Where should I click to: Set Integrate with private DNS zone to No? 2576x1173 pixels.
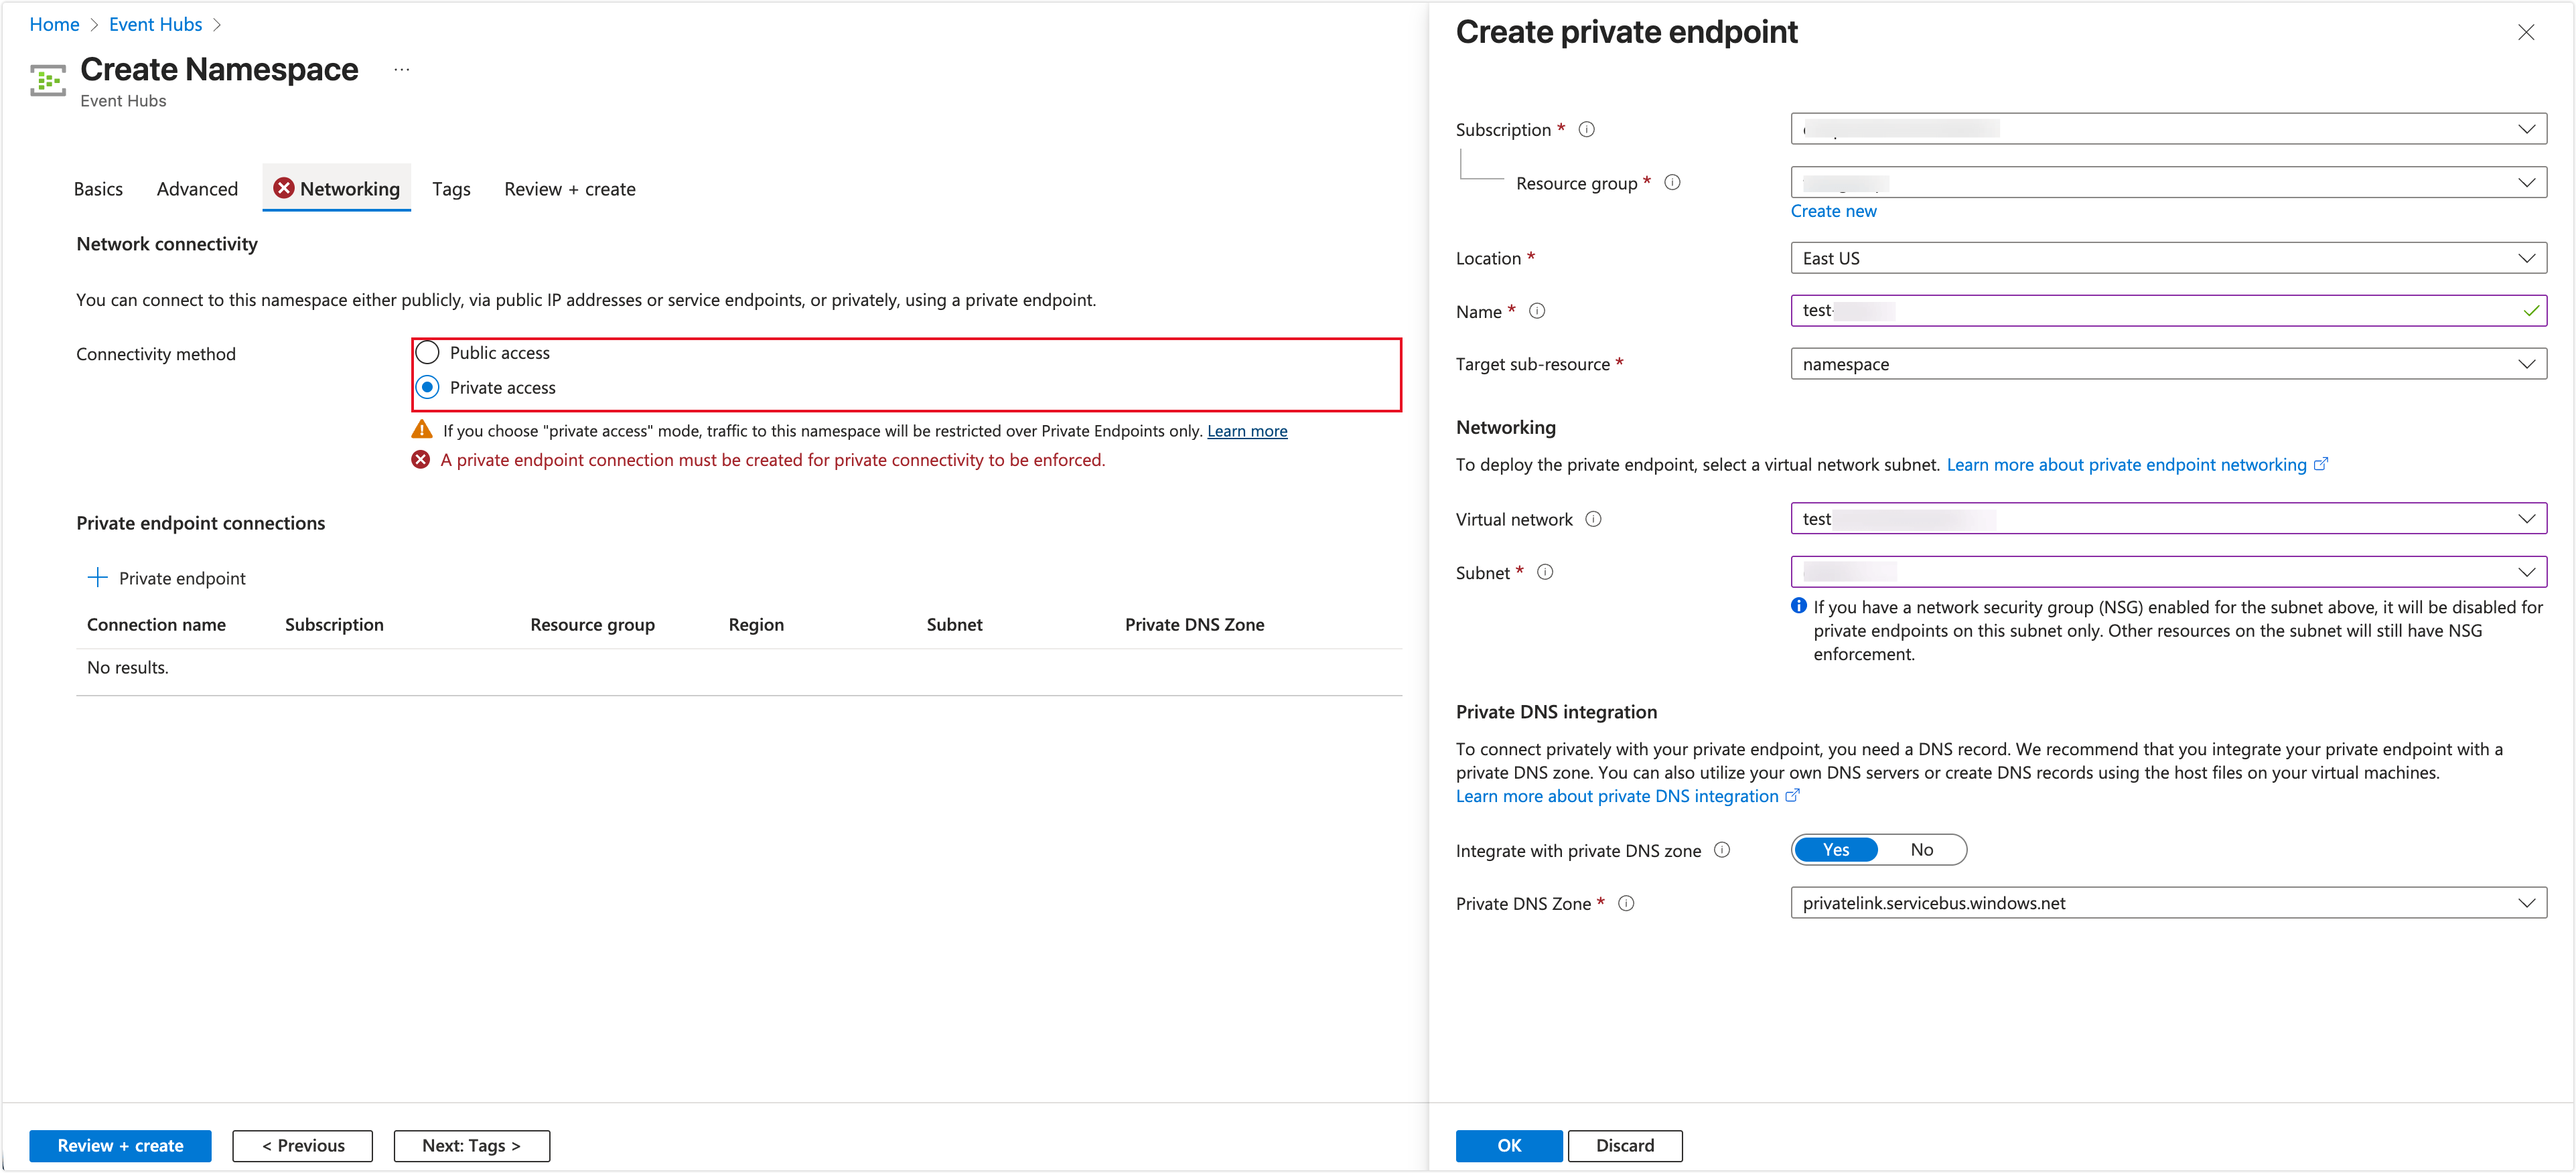coord(1921,849)
